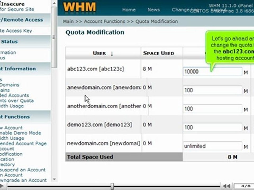Screen dimensions: 254x190
Task: Click the 8 M space used value for abc123.com
Action: coord(147,69)
